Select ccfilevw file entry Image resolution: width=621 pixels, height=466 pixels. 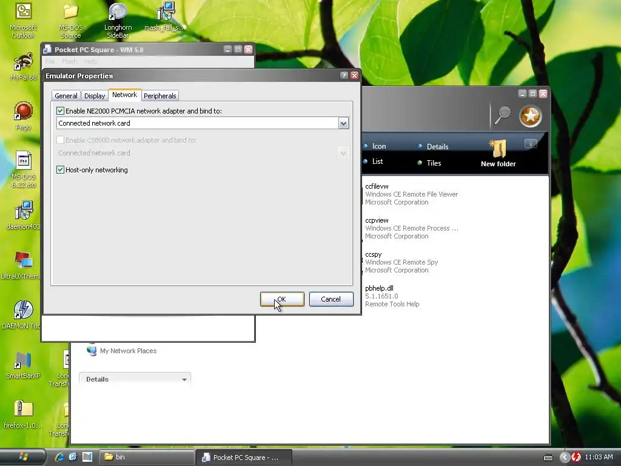(411, 194)
